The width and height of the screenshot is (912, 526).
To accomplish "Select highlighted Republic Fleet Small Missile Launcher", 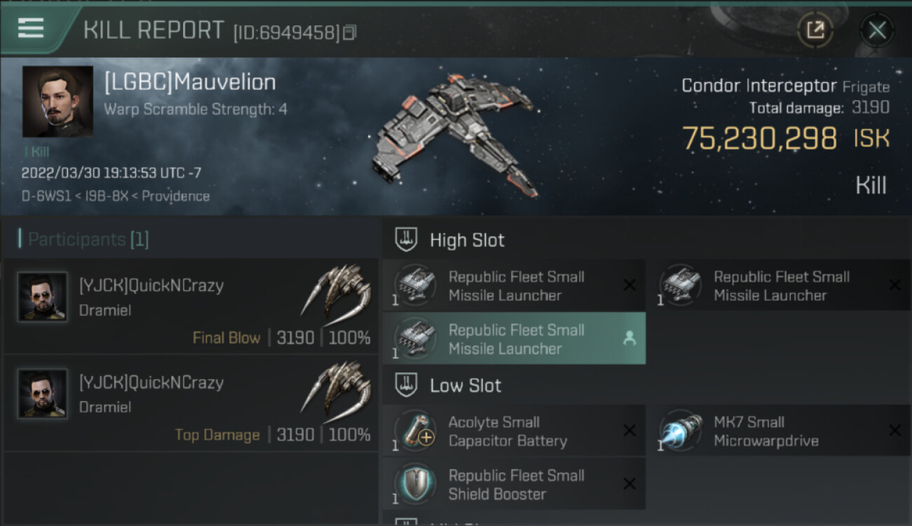I will click(516, 339).
